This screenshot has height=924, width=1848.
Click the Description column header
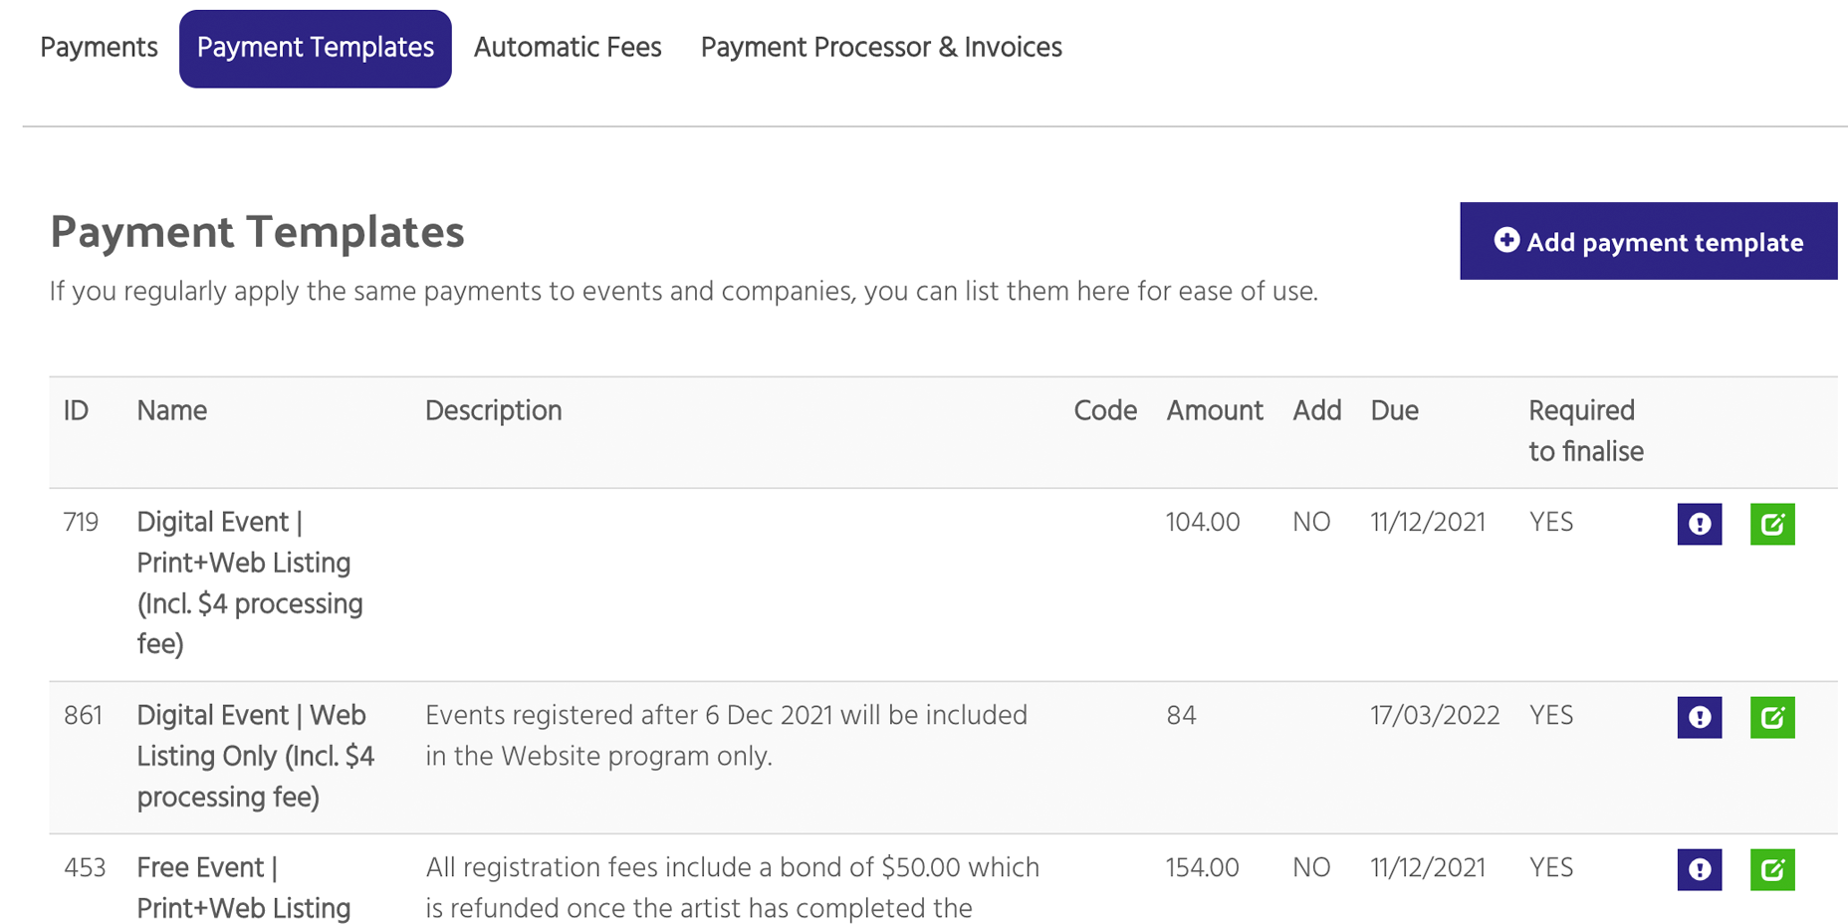(494, 411)
